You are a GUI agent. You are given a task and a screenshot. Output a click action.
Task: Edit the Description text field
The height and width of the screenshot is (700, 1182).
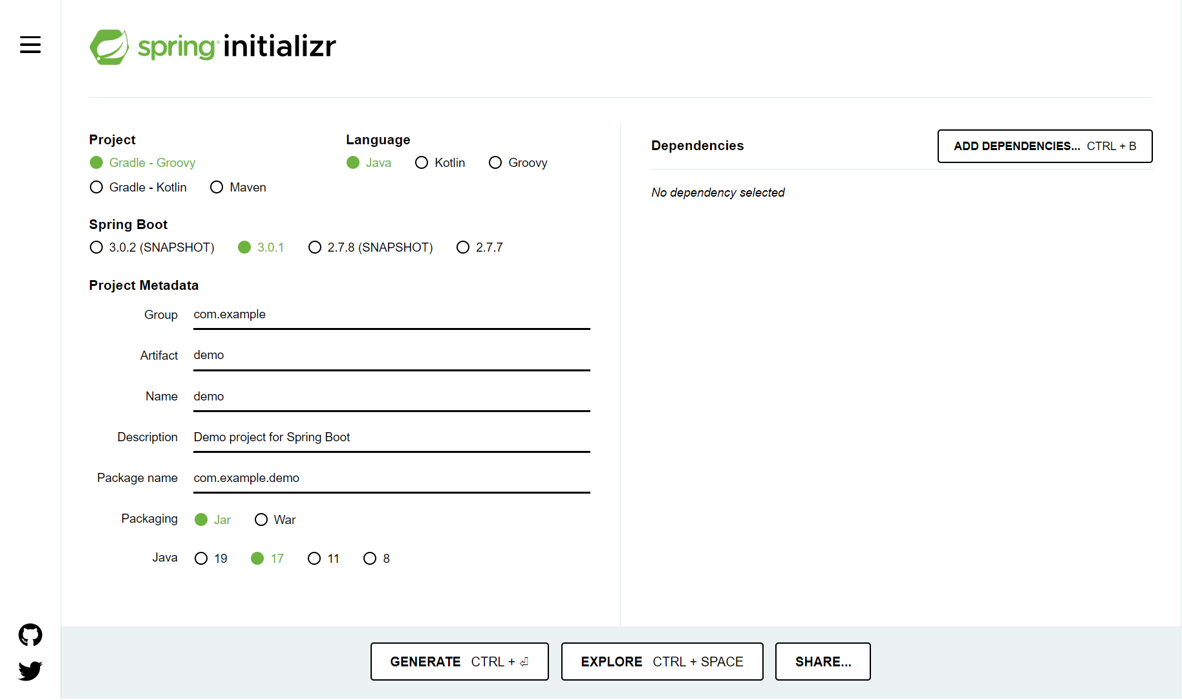click(x=392, y=437)
